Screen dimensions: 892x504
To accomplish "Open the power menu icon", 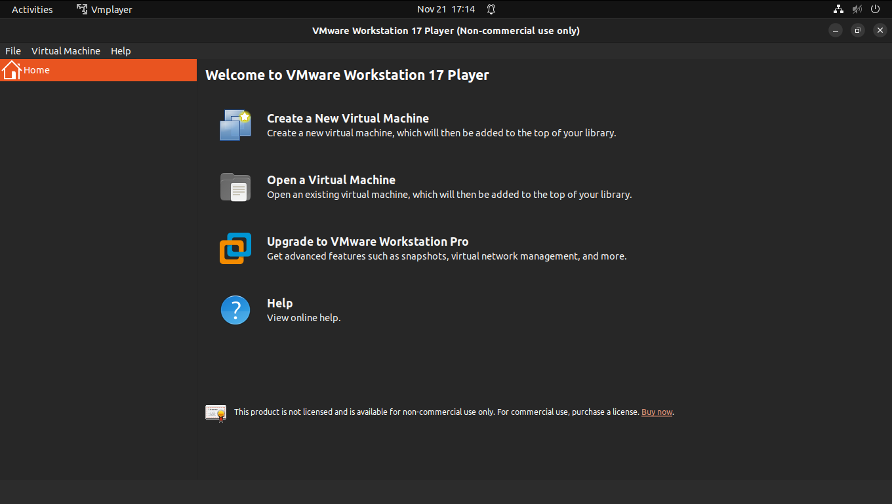I will [x=875, y=9].
